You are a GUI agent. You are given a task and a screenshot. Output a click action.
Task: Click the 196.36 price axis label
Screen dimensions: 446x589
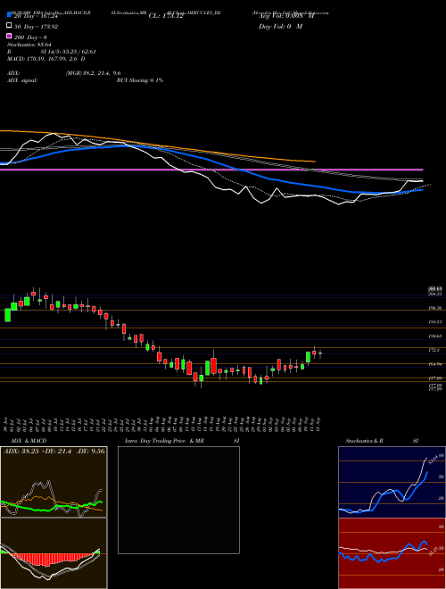click(436, 308)
